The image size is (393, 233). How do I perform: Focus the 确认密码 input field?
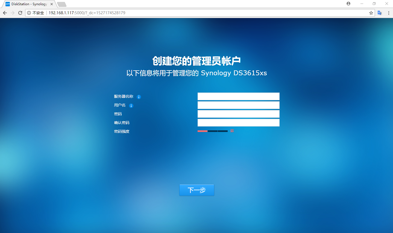tap(239, 123)
